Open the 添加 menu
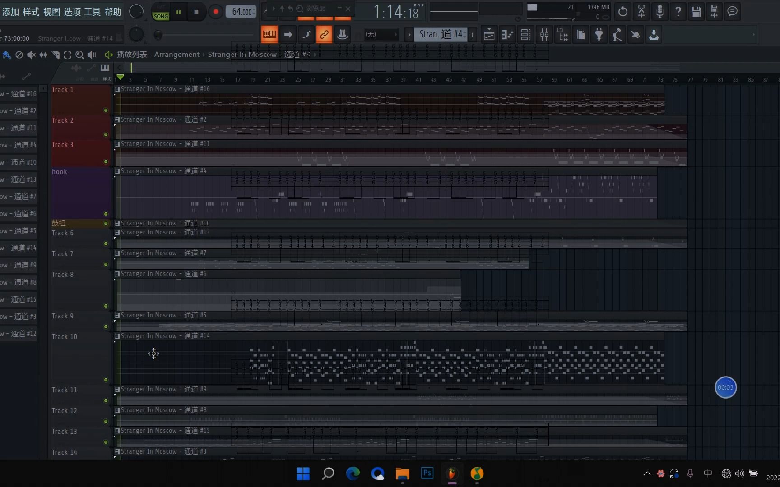 [x=10, y=12]
